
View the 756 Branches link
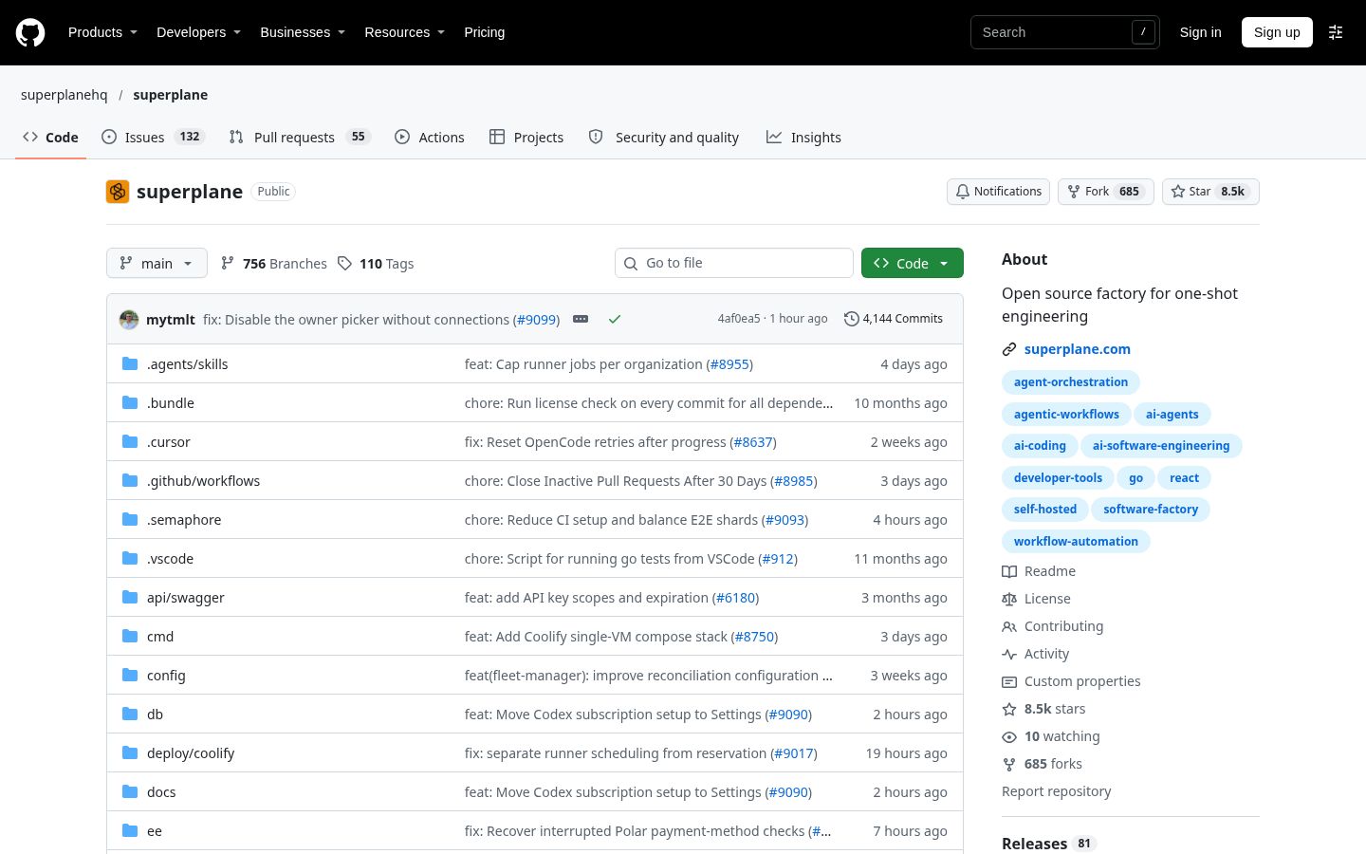point(274,264)
